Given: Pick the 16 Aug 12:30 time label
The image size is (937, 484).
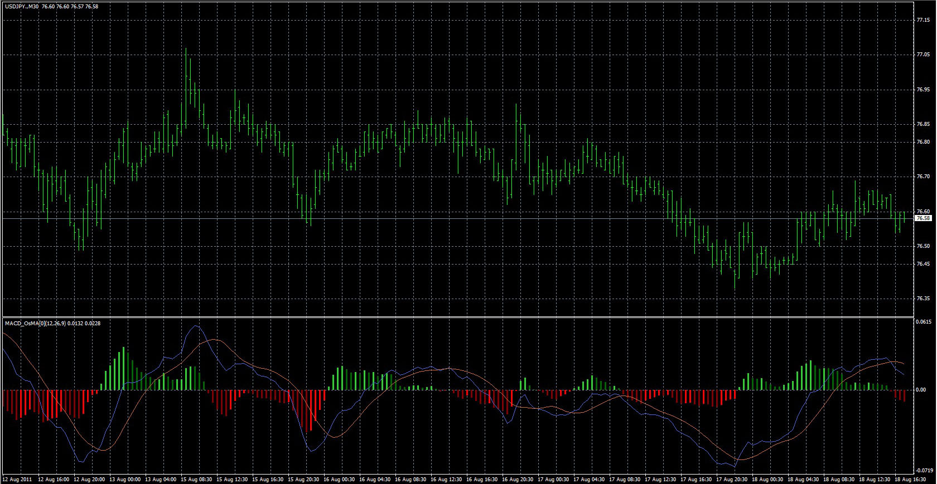Looking at the screenshot, I should pyautogui.click(x=447, y=480).
